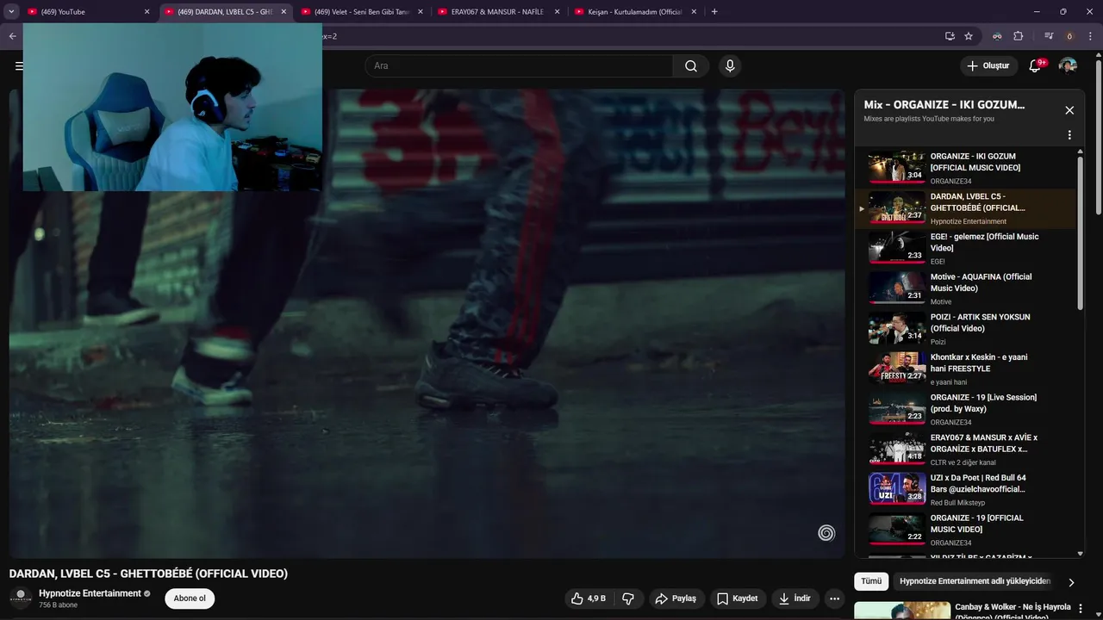Start voice search with microphone icon
1103x620 pixels.
click(730, 66)
